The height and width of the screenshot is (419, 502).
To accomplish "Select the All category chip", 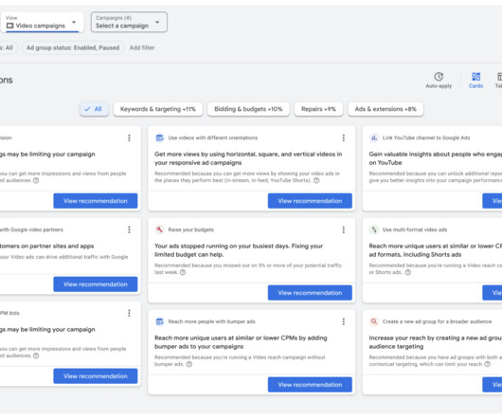I will click(94, 109).
